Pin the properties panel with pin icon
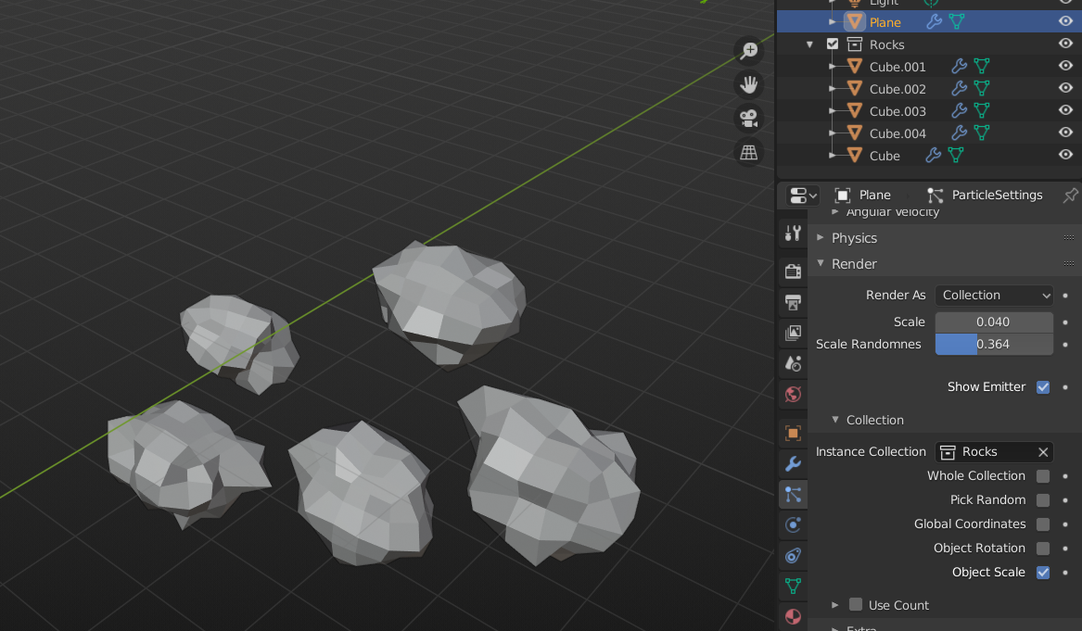This screenshot has height=631, width=1082. (1070, 196)
